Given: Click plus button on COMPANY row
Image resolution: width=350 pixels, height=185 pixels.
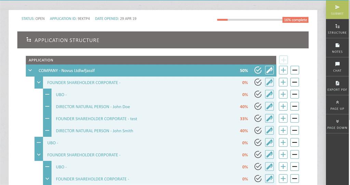Looking at the screenshot, I should [283, 71].
